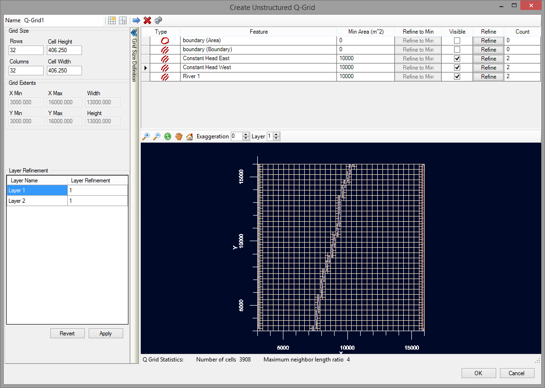Collapse the panel using the double-arrow chevron
This screenshot has height=388, width=545.
133,32
